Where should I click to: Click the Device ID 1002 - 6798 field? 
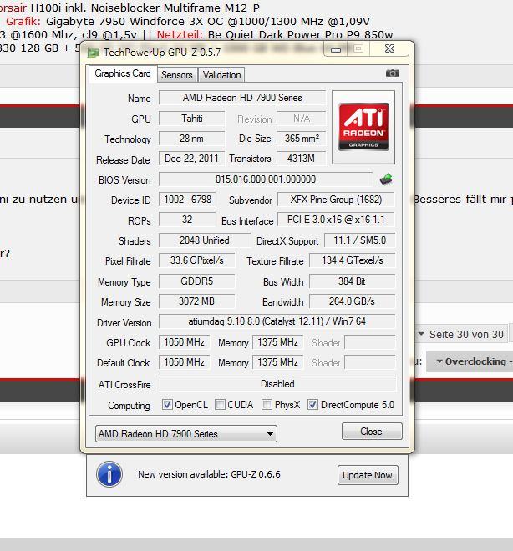tap(187, 200)
